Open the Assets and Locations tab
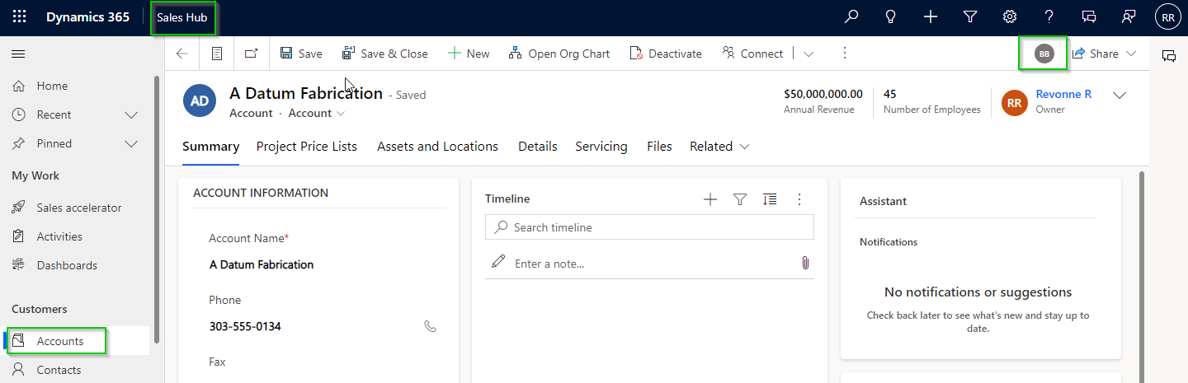The height and width of the screenshot is (383, 1188). (x=437, y=147)
